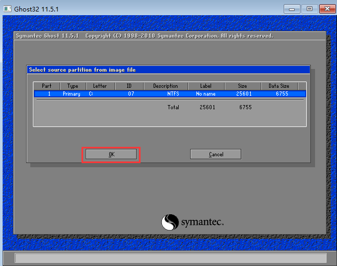This screenshot has height=266, width=337.
Task: Click the ID column header
Action: (129, 86)
